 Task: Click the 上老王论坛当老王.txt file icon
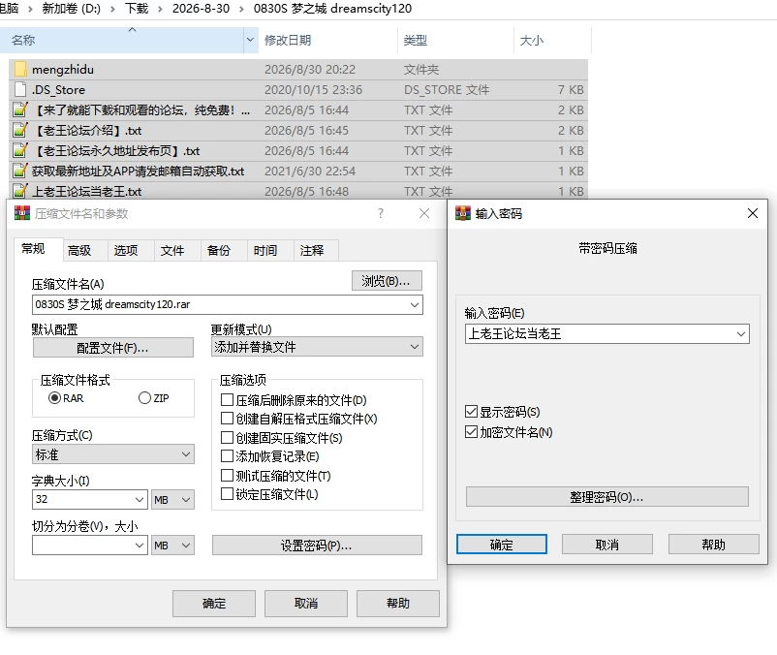[20, 191]
